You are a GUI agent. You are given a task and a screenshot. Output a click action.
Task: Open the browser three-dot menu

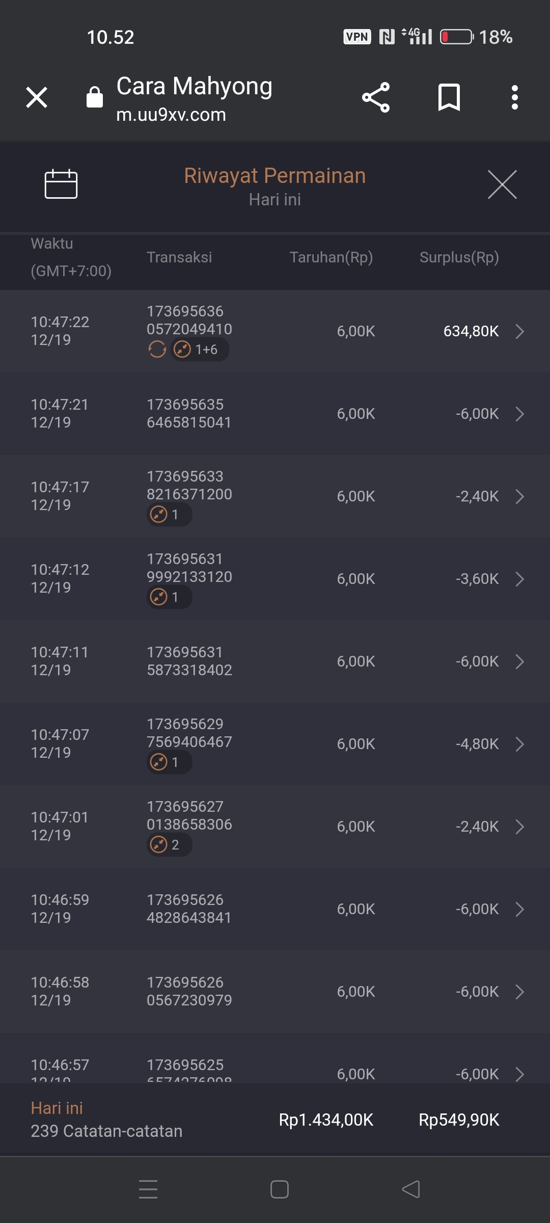click(515, 97)
